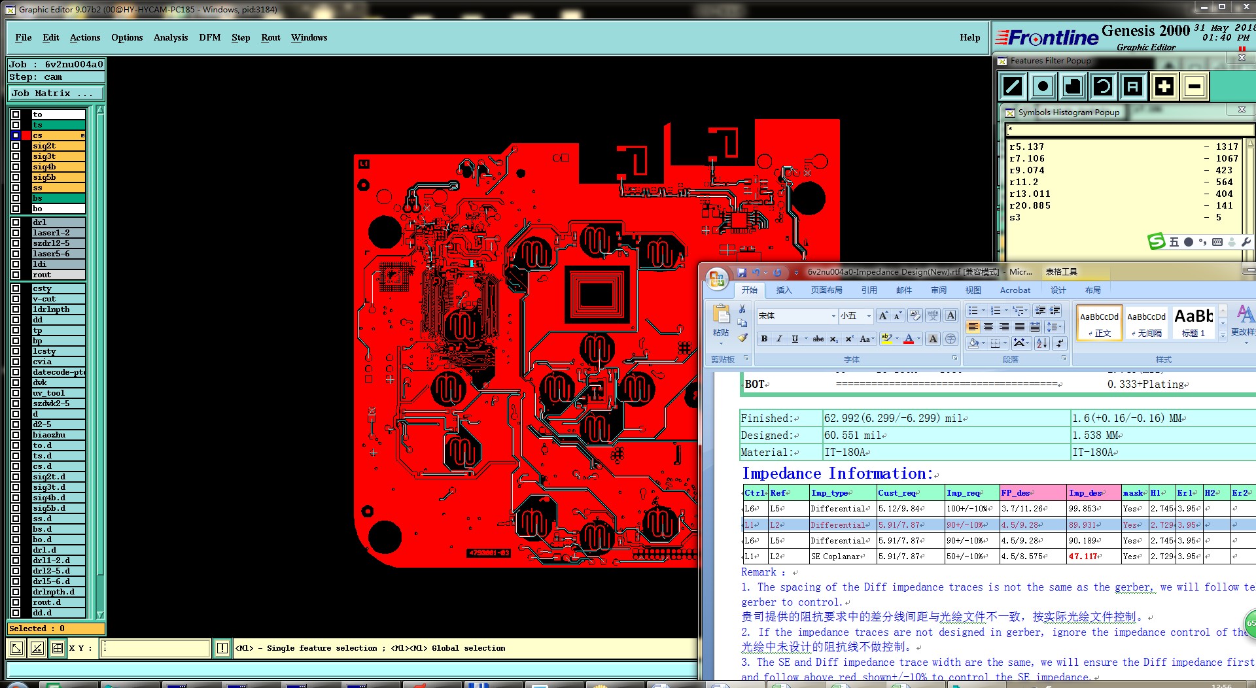Click the layer list vertical scrollbar
The height and width of the screenshot is (688, 1256).
click(x=100, y=362)
